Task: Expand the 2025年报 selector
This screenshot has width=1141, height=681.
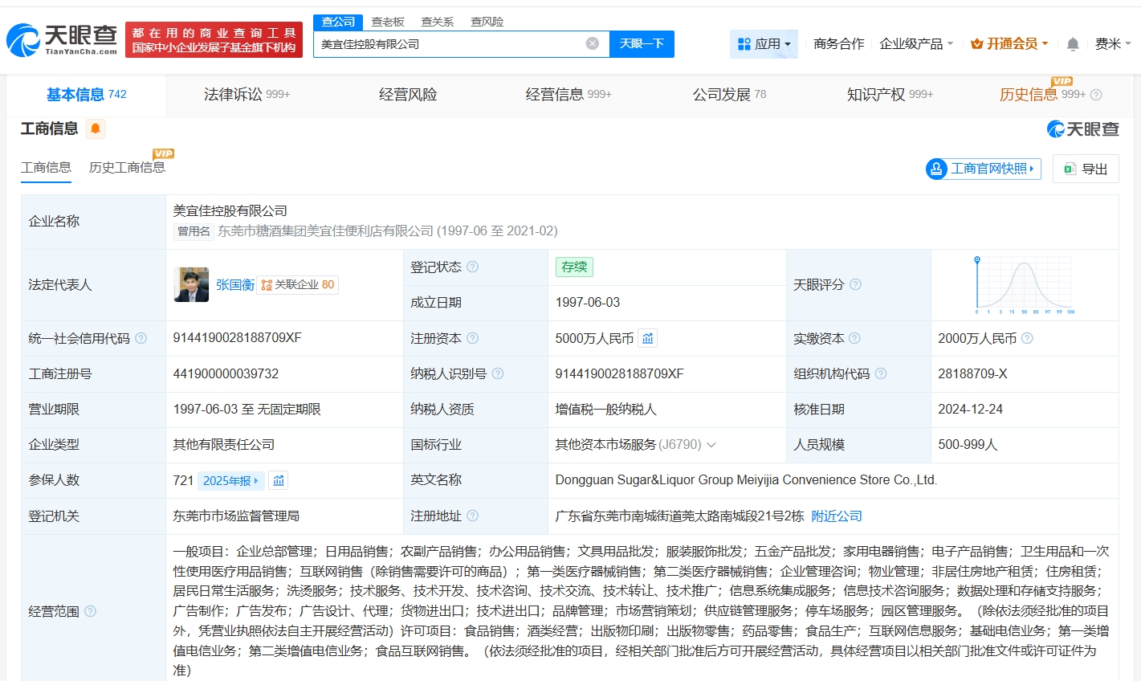Action: pyautogui.click(x=230, y=480)
